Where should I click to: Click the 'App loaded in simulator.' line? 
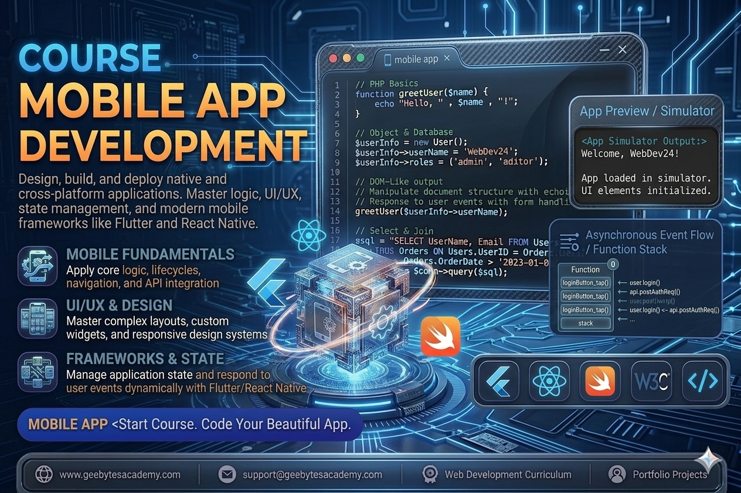click(x=646, y=178)
